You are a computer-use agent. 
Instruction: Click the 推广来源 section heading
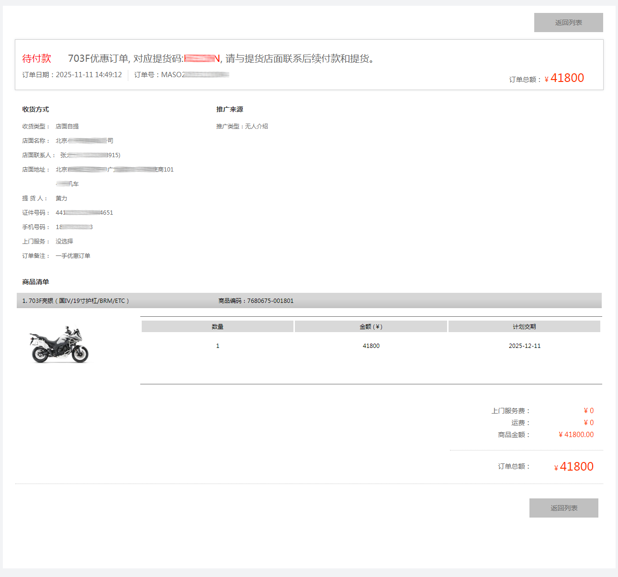(230, 109)
